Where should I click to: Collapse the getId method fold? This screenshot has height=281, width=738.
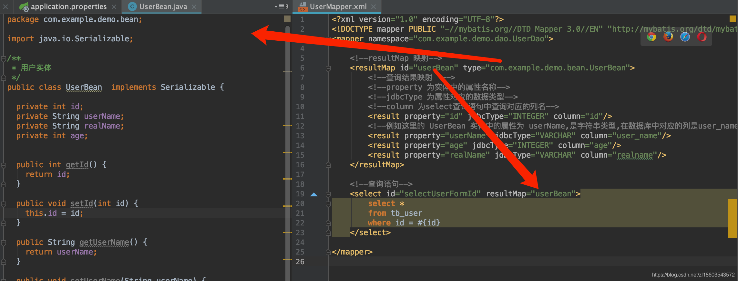click(4, 165)
